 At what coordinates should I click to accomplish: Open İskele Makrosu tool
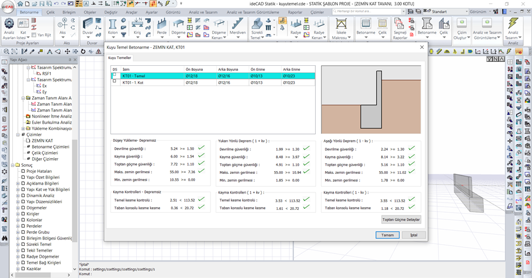point(341,29)
